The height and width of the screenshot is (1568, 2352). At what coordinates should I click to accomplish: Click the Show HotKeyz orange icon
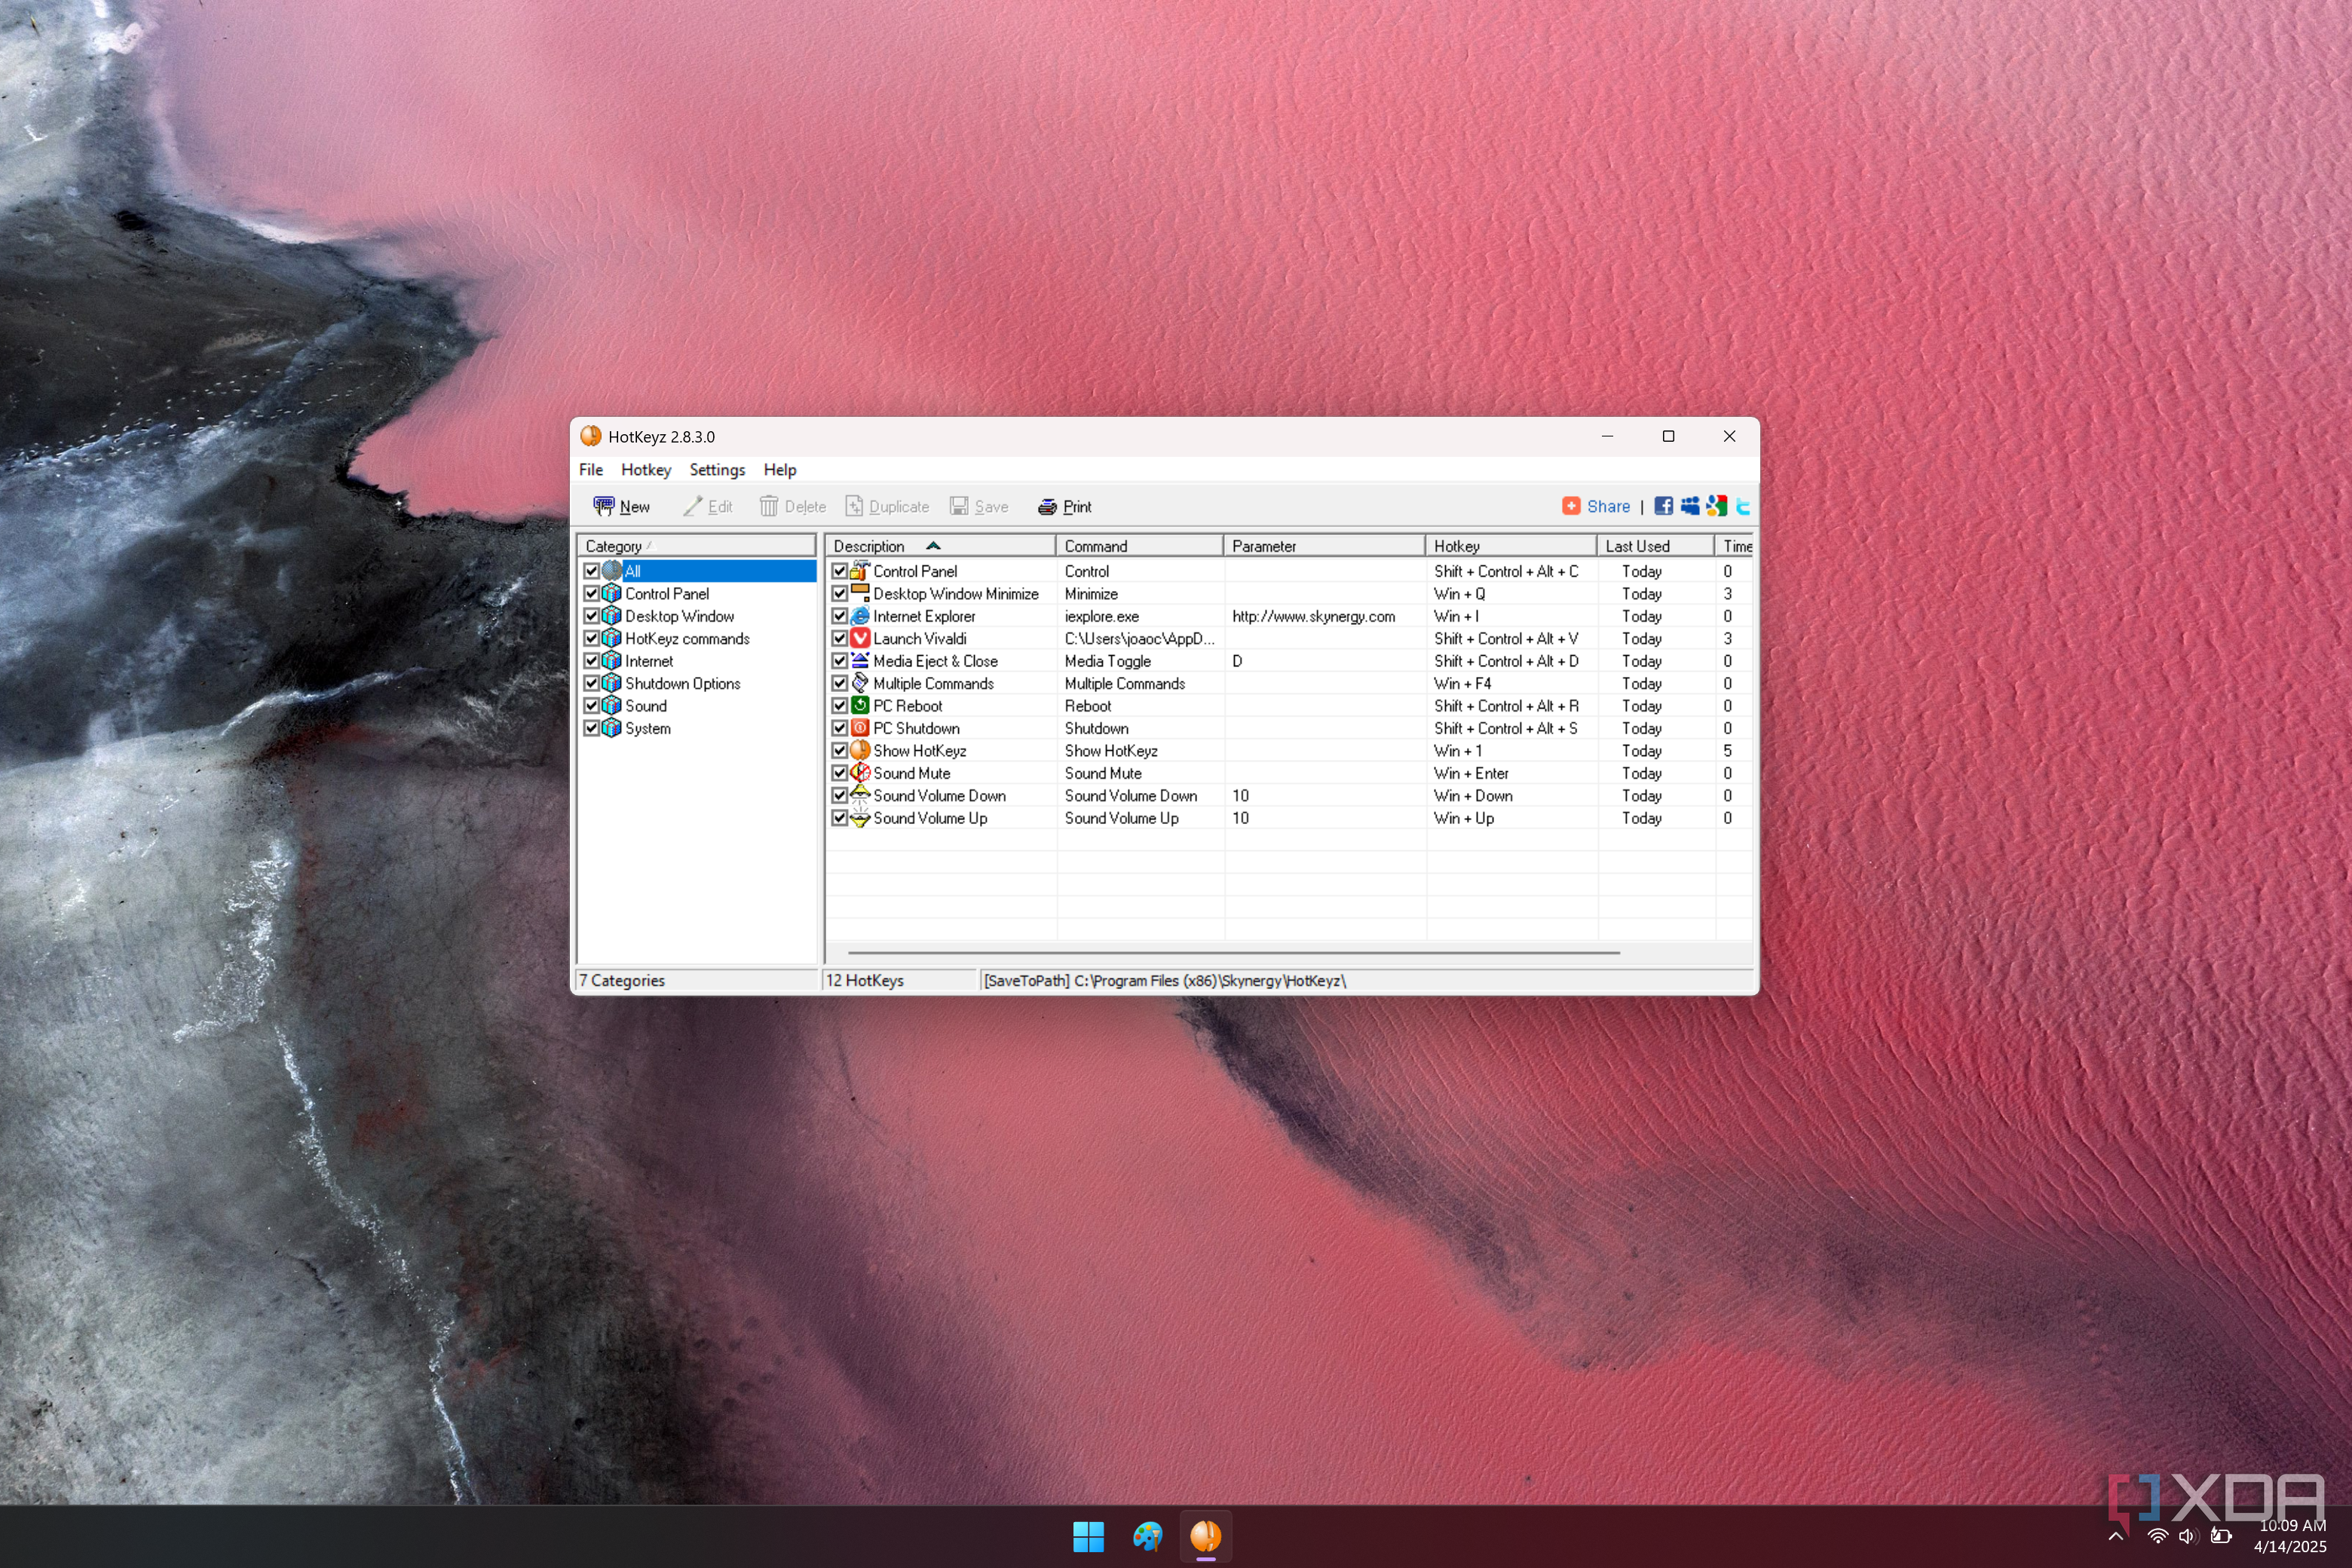pyautogui.click(x=860, y=750)
